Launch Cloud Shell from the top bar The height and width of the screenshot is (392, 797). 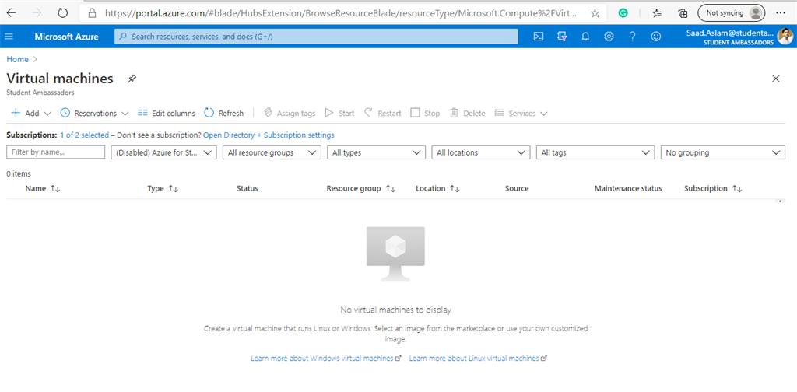click(539, 37)
